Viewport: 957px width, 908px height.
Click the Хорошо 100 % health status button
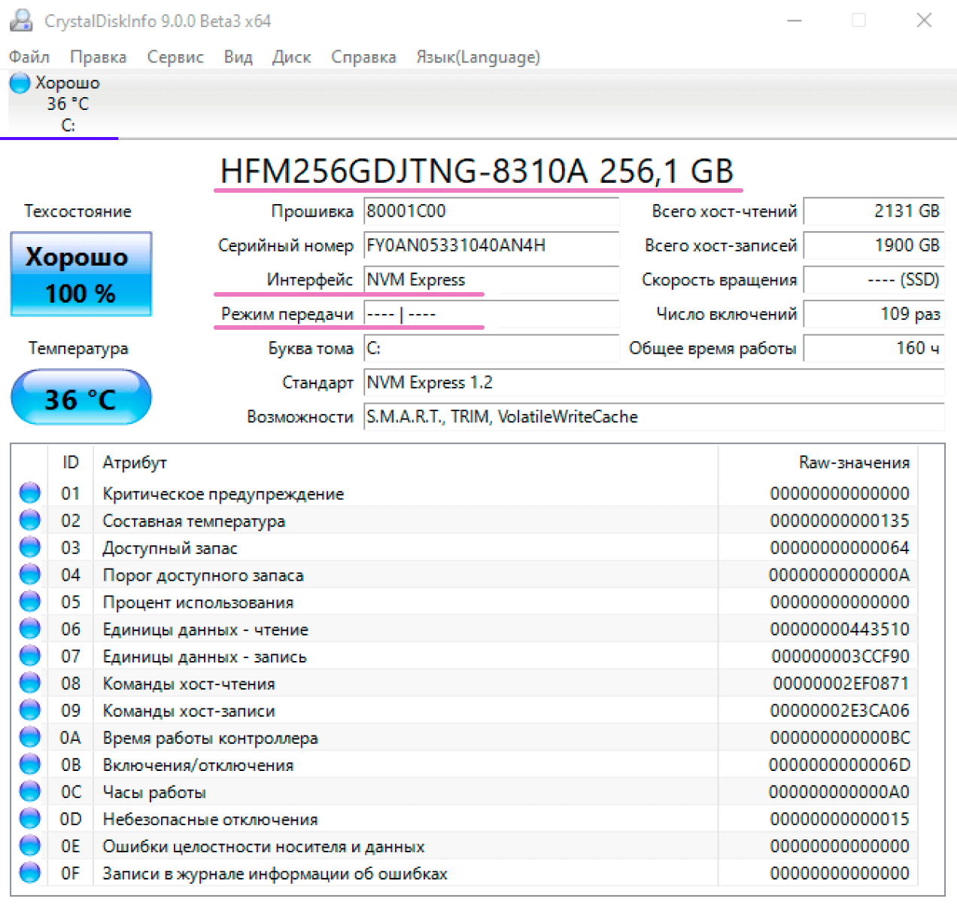(x=81, y=274)
